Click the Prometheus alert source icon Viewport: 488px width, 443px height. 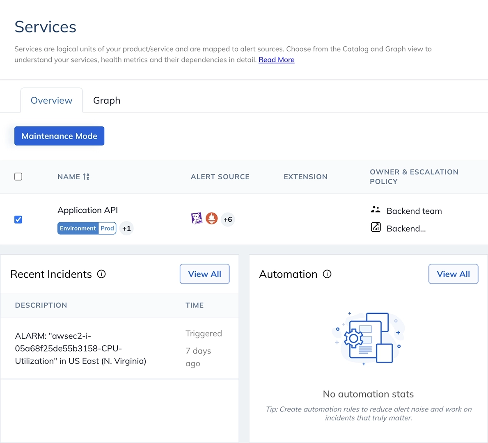tap(212, 219)
